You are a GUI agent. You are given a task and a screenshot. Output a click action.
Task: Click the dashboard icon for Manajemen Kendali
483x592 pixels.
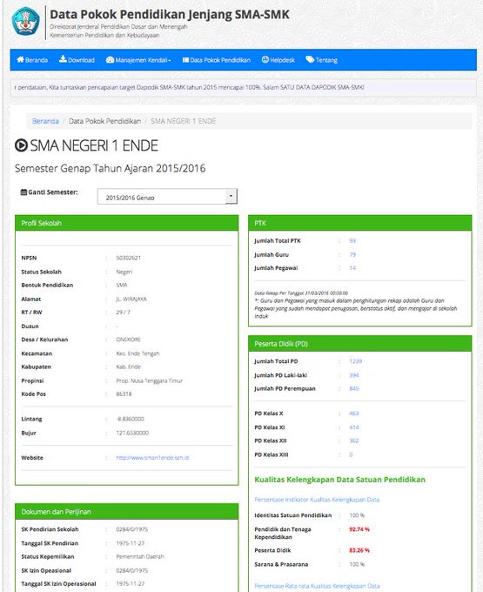pyautogui.click(x=110, y=60)
